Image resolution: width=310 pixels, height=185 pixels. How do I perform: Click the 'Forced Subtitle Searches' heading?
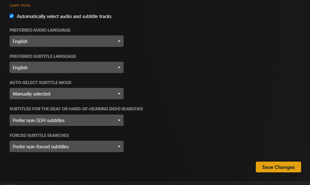tap(39, 136)
